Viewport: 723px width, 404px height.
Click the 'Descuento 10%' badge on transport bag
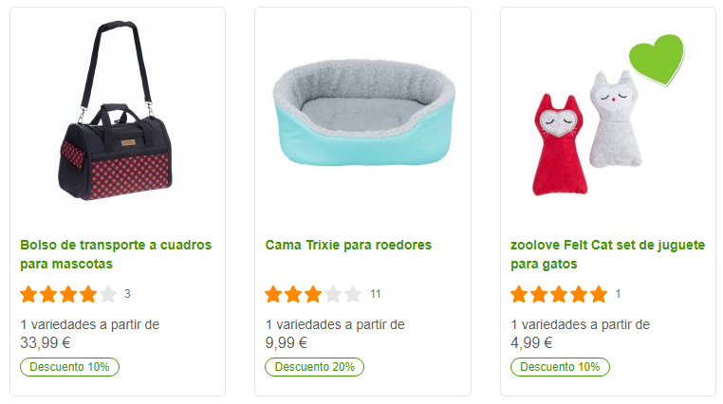point(69,367)
